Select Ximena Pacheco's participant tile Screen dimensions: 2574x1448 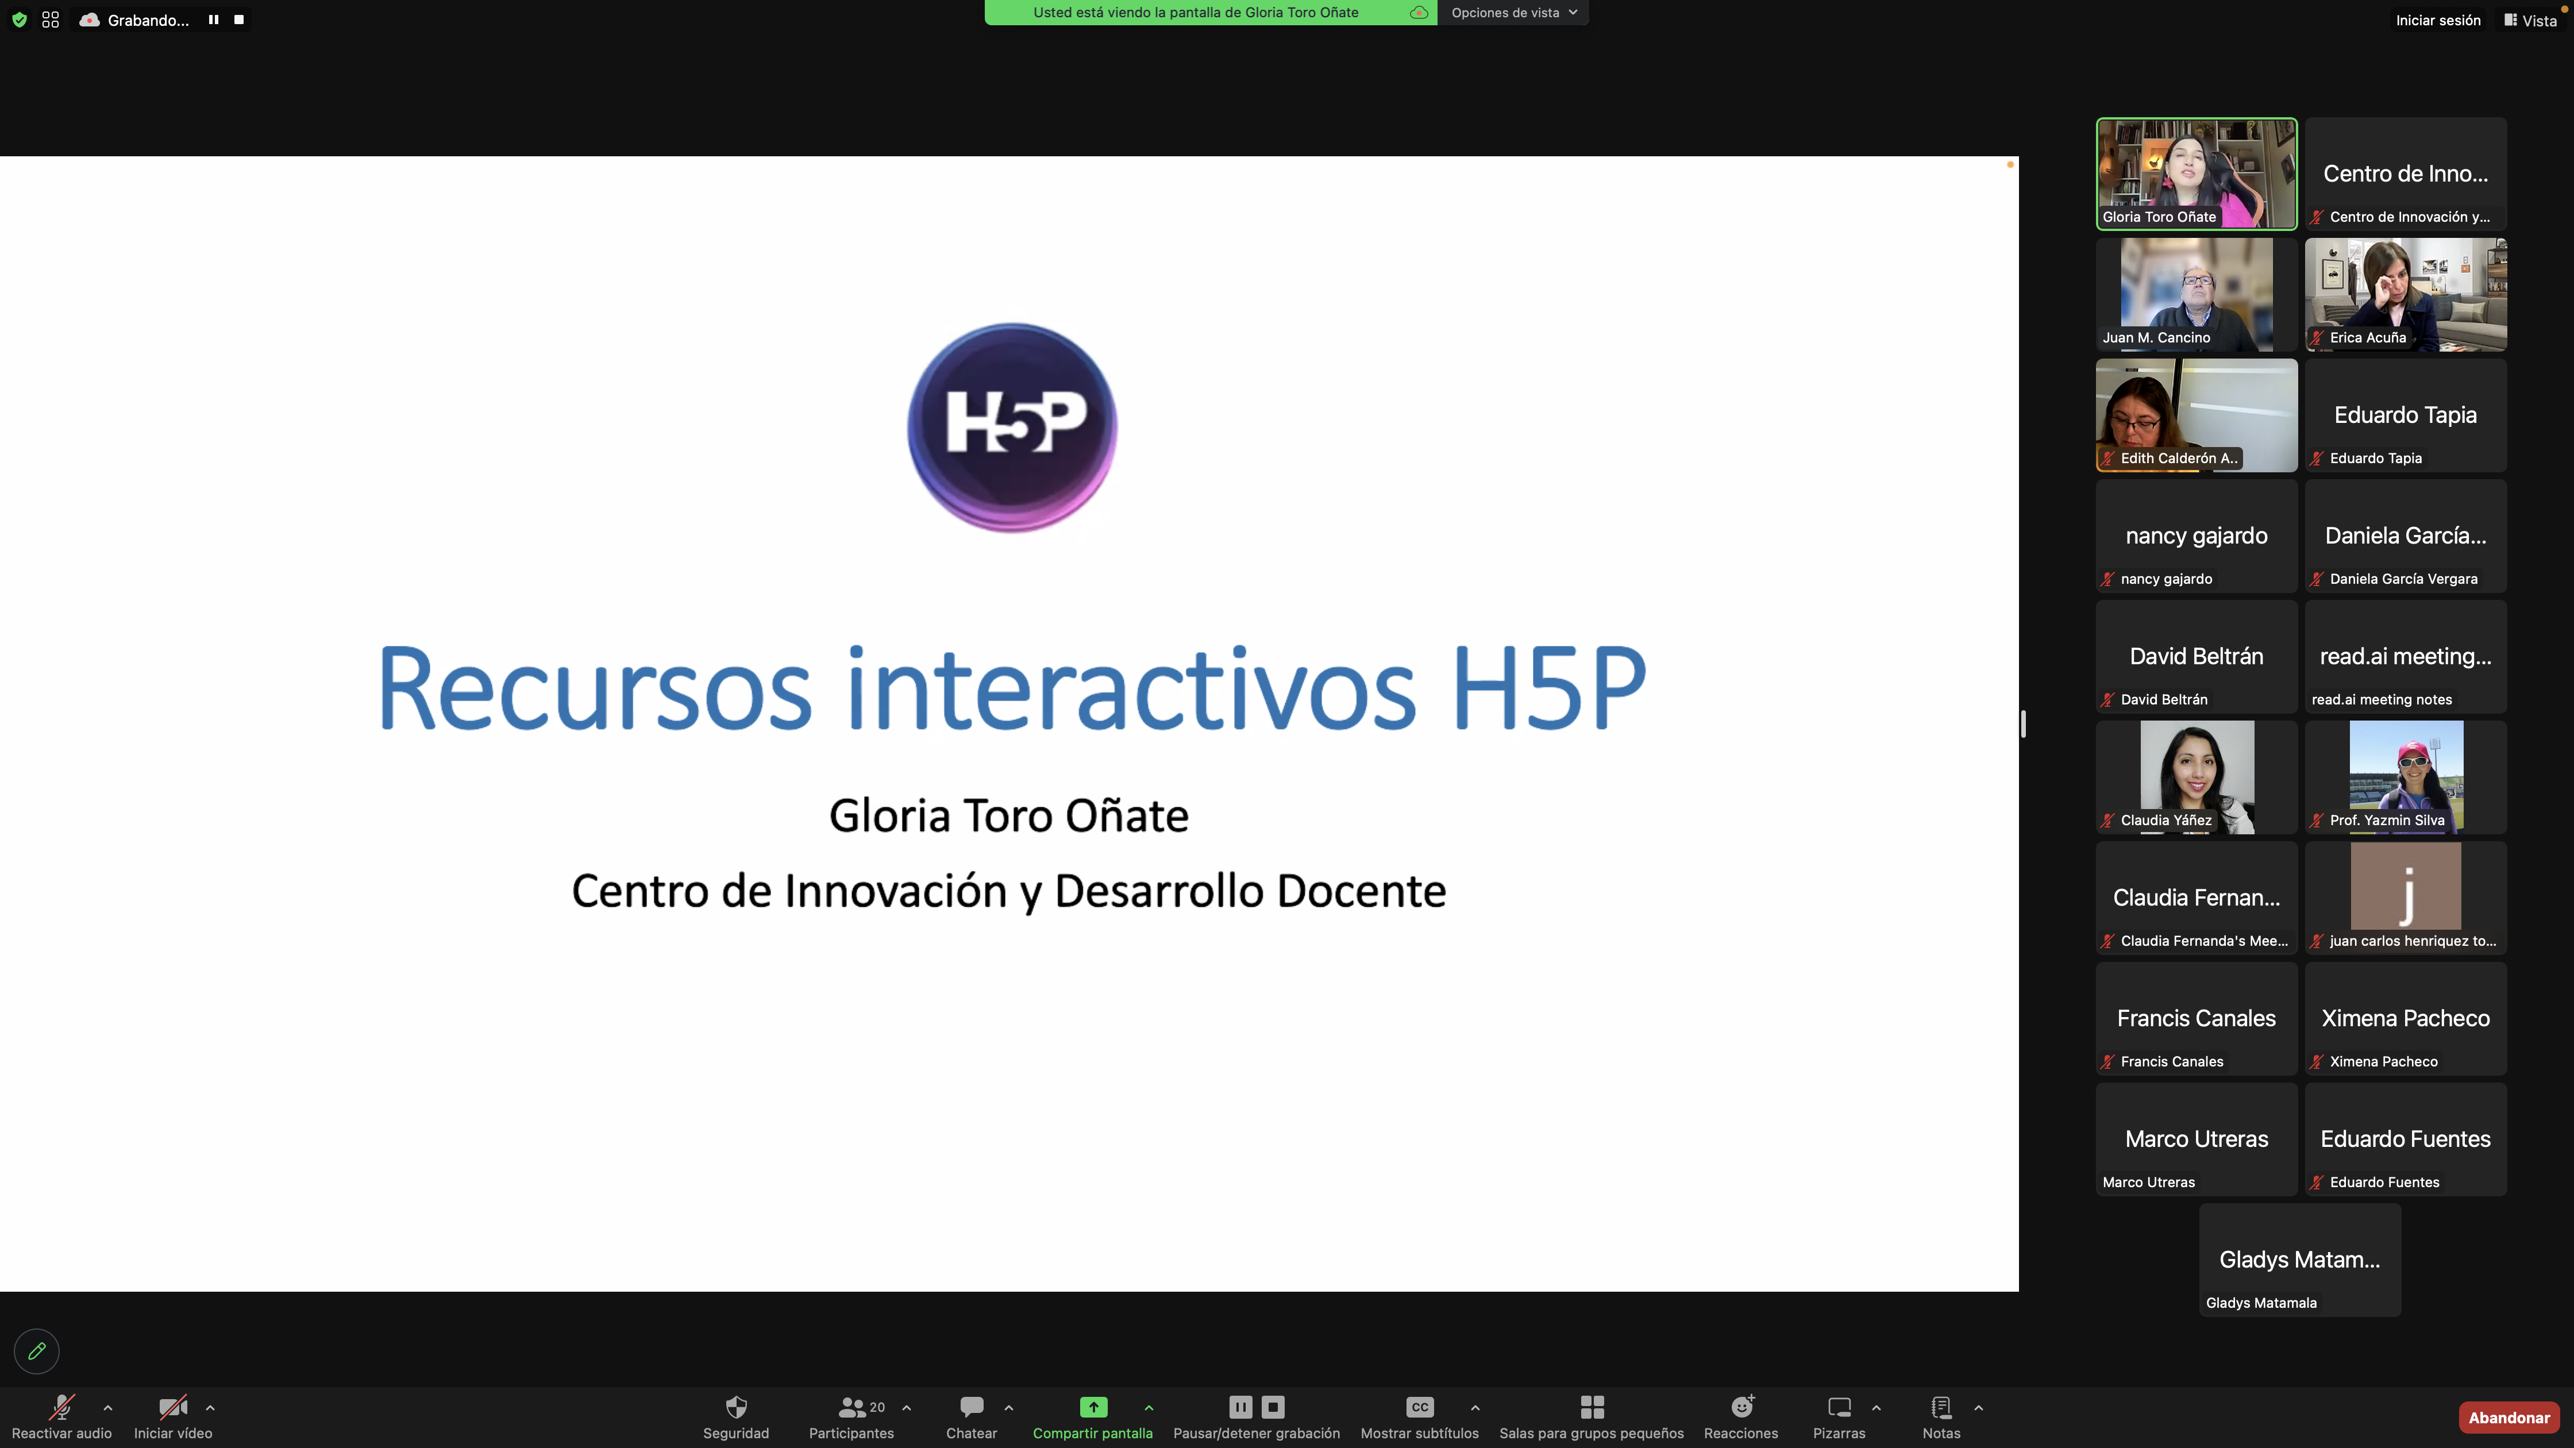coord(2406,1019)
